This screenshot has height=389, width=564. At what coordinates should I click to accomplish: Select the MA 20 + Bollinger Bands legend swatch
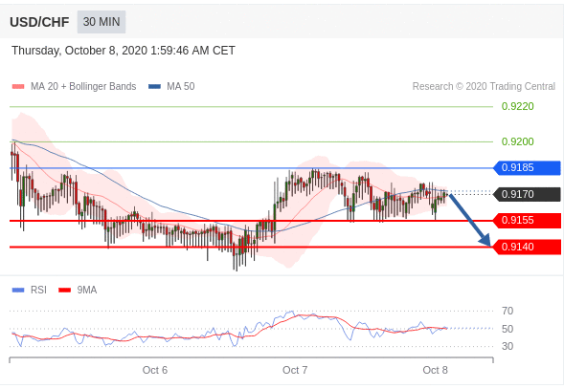coord(18,87)
